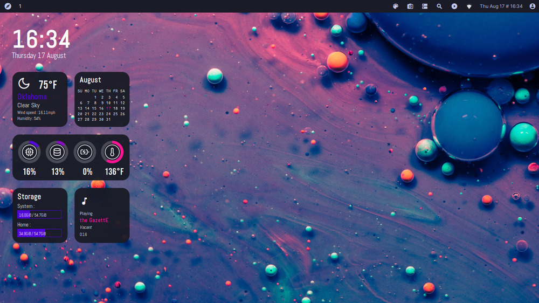Click the CPU usage gauge icon
Image resolution: width=539 pixels, height=303 pixels.
pos(29,153)
